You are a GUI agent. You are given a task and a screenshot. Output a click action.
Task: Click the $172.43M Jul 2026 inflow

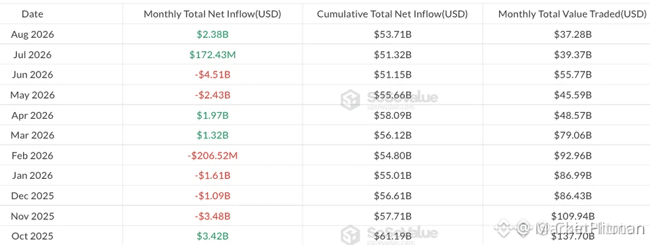click(213, 55)
